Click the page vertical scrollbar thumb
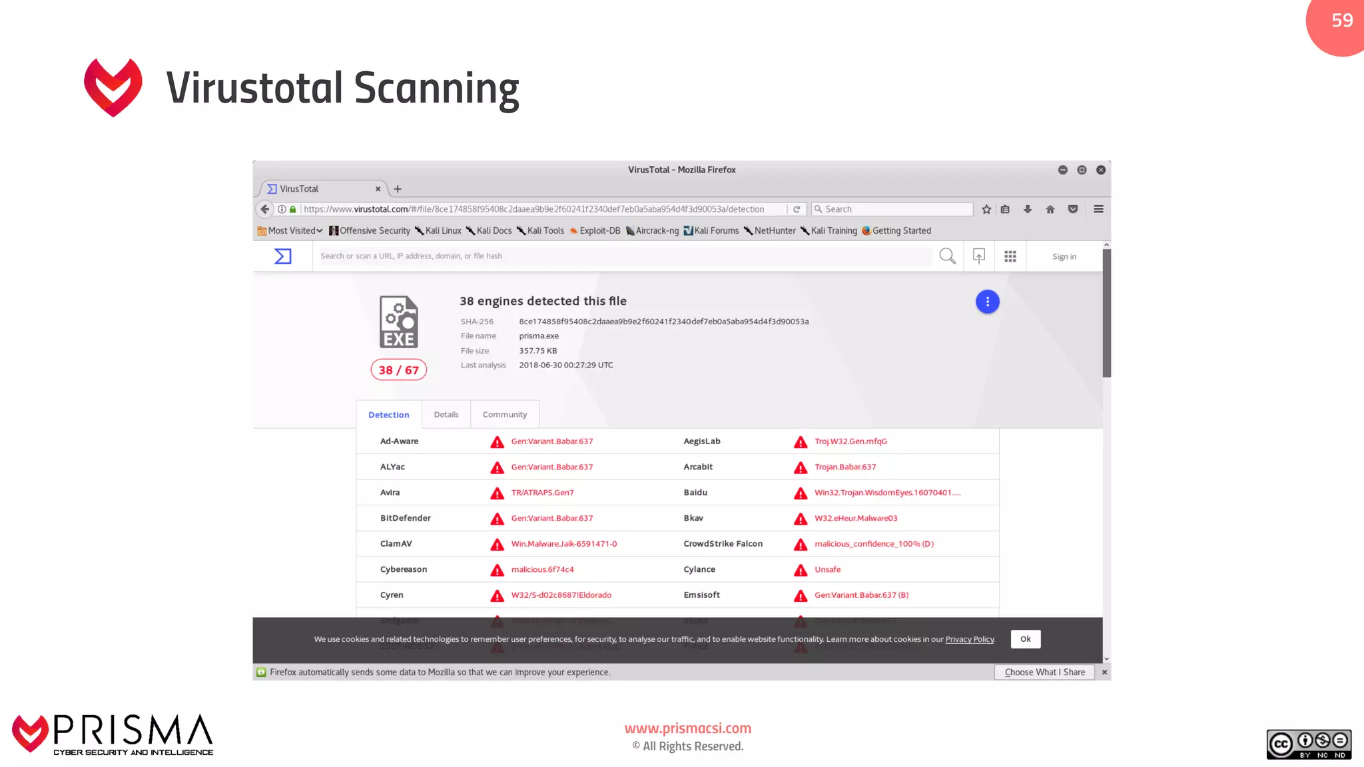This screenshot has width=1364, height=767. 1106,314
